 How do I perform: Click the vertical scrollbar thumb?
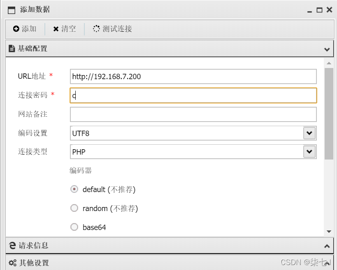point(329,114)
